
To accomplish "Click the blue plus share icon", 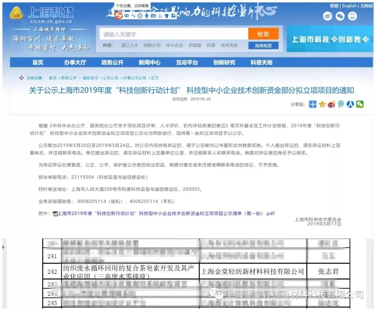I will [x=313, y=104].
